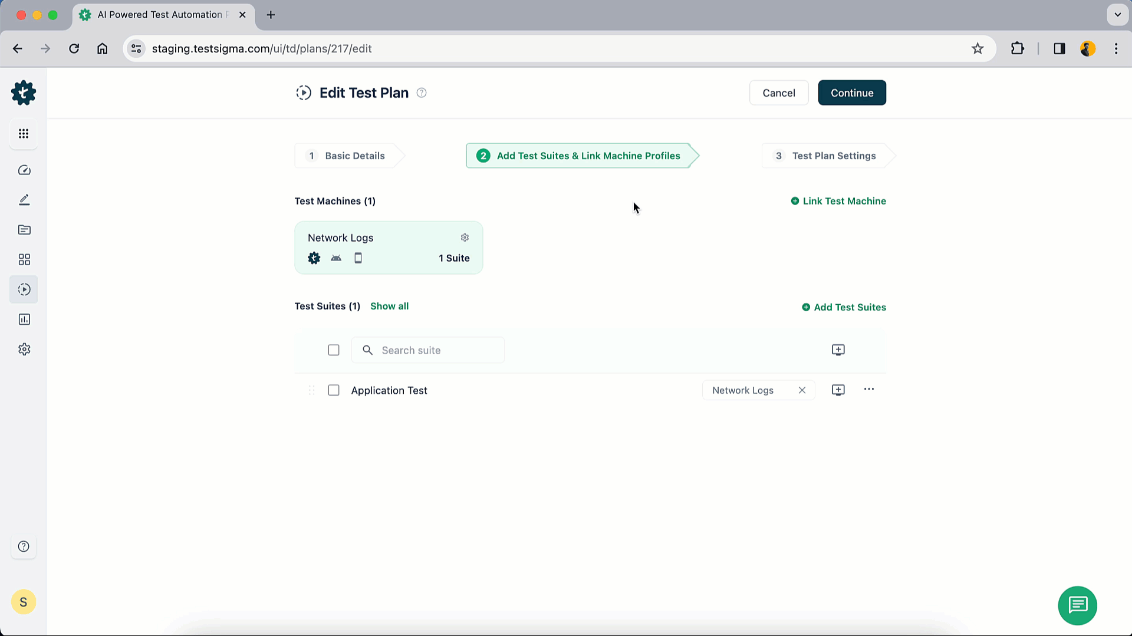Expand the browser tab search dropdown arrow
Viewport: 1132px width, 636px height.
(x=1117, y=15)
